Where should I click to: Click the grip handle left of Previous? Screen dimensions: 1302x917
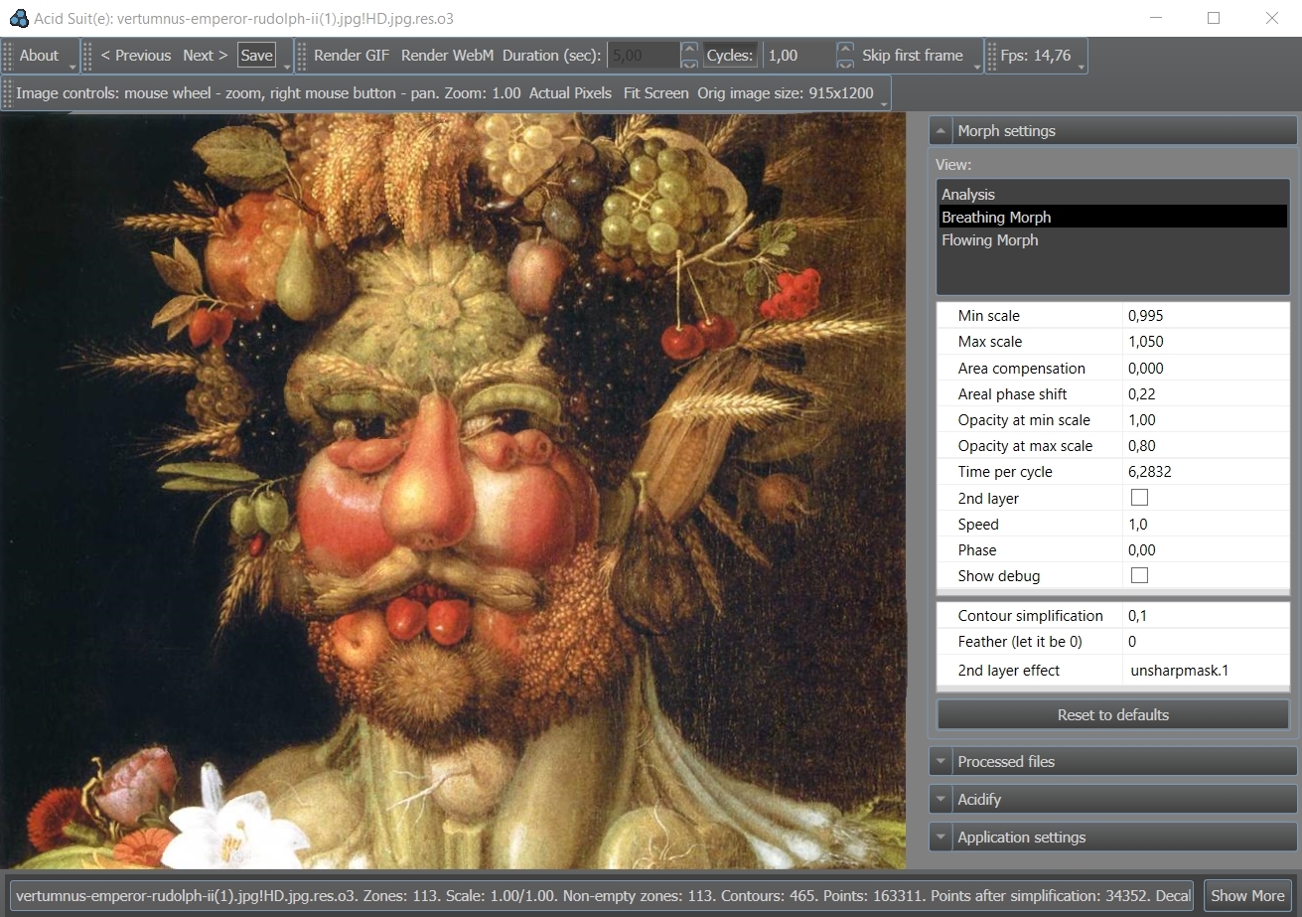[x=88, y=56]
